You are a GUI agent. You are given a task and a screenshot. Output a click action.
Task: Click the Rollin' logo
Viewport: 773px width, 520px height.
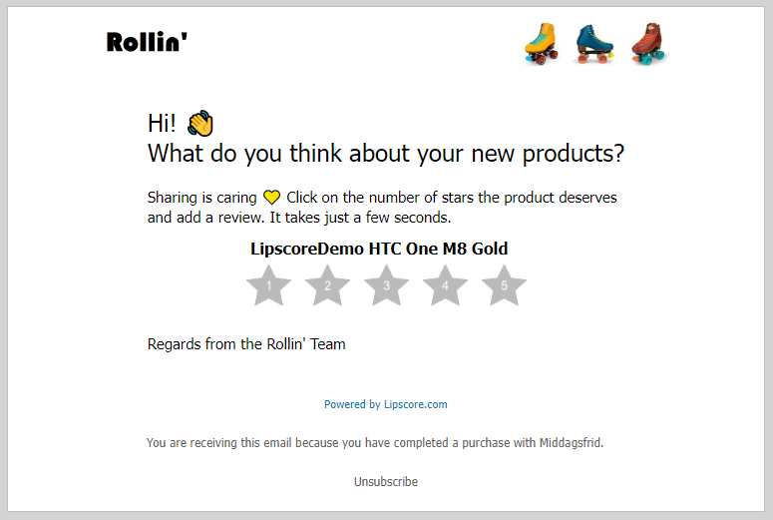[147, 42]
